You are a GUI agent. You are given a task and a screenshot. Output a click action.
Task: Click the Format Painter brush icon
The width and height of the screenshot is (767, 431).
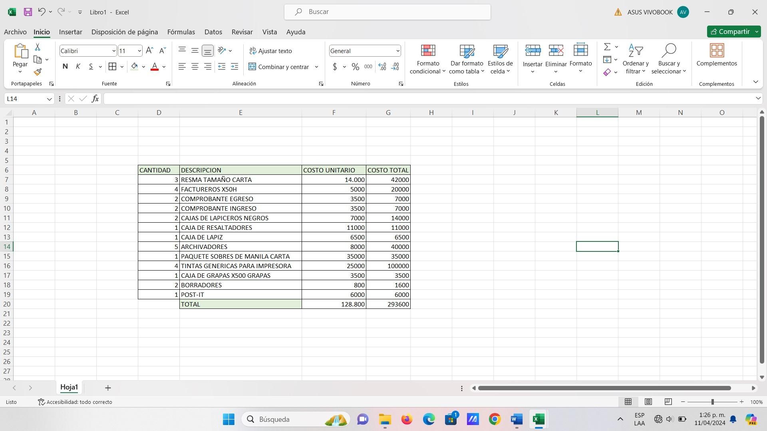point(38,72)
